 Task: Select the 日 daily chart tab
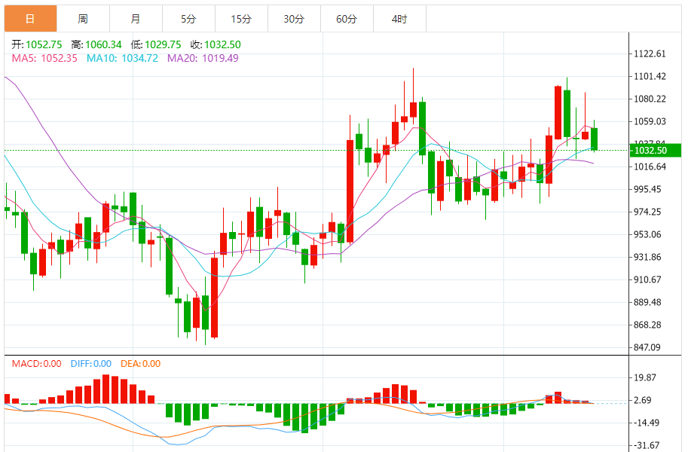coord(30,19)
